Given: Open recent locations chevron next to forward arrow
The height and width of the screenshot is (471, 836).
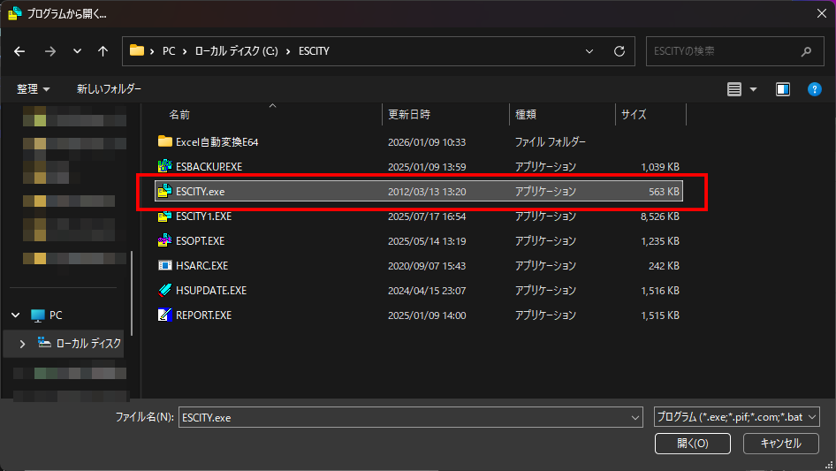Looking at the screenshot, I should coord(77,51).
